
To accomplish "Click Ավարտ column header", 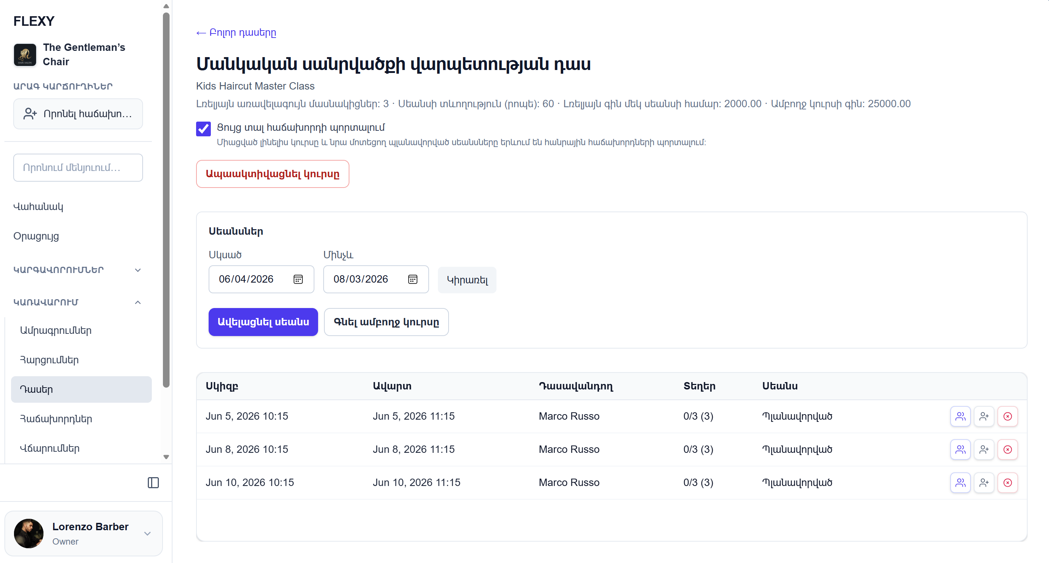I will click(392, 386).
